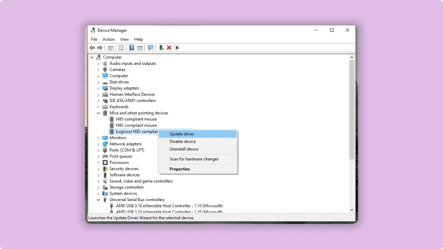Select HID-compliant mouse directly above Logicool entry

tap(136, 125)
